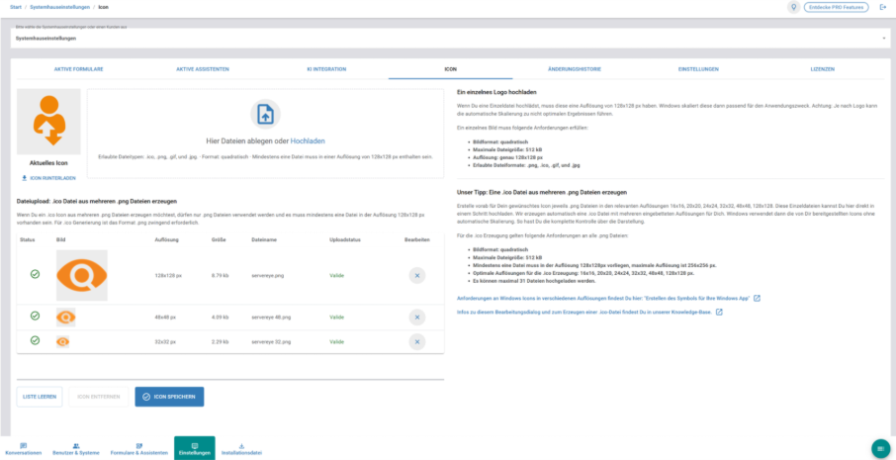The height and width of the screenshot is (460, 896).
Task: Click the file name servereye.png
Action: coord(267,275)
